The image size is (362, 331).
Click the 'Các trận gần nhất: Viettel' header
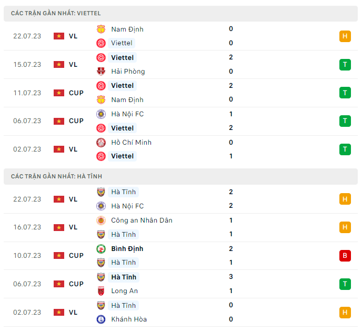pyautogui.click(x=56, y=13)
